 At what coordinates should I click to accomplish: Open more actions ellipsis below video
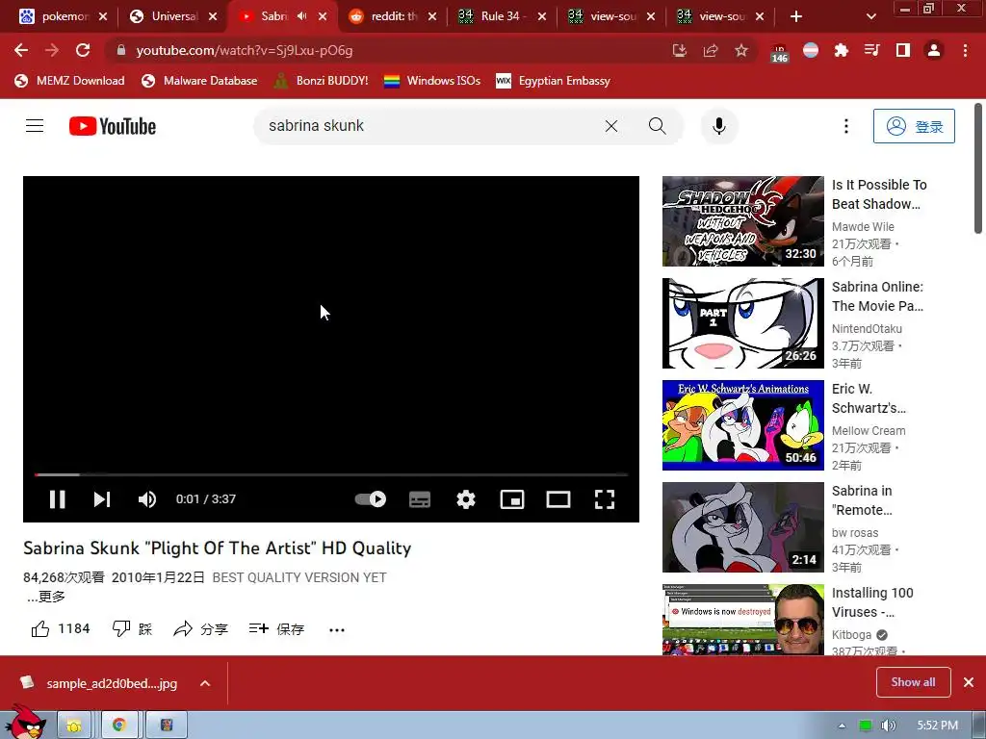[337, 629]
